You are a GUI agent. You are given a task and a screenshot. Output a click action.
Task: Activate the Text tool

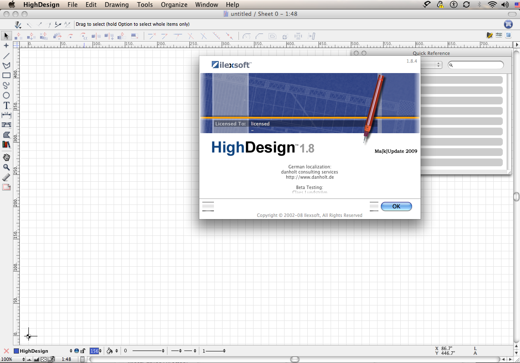6,105
